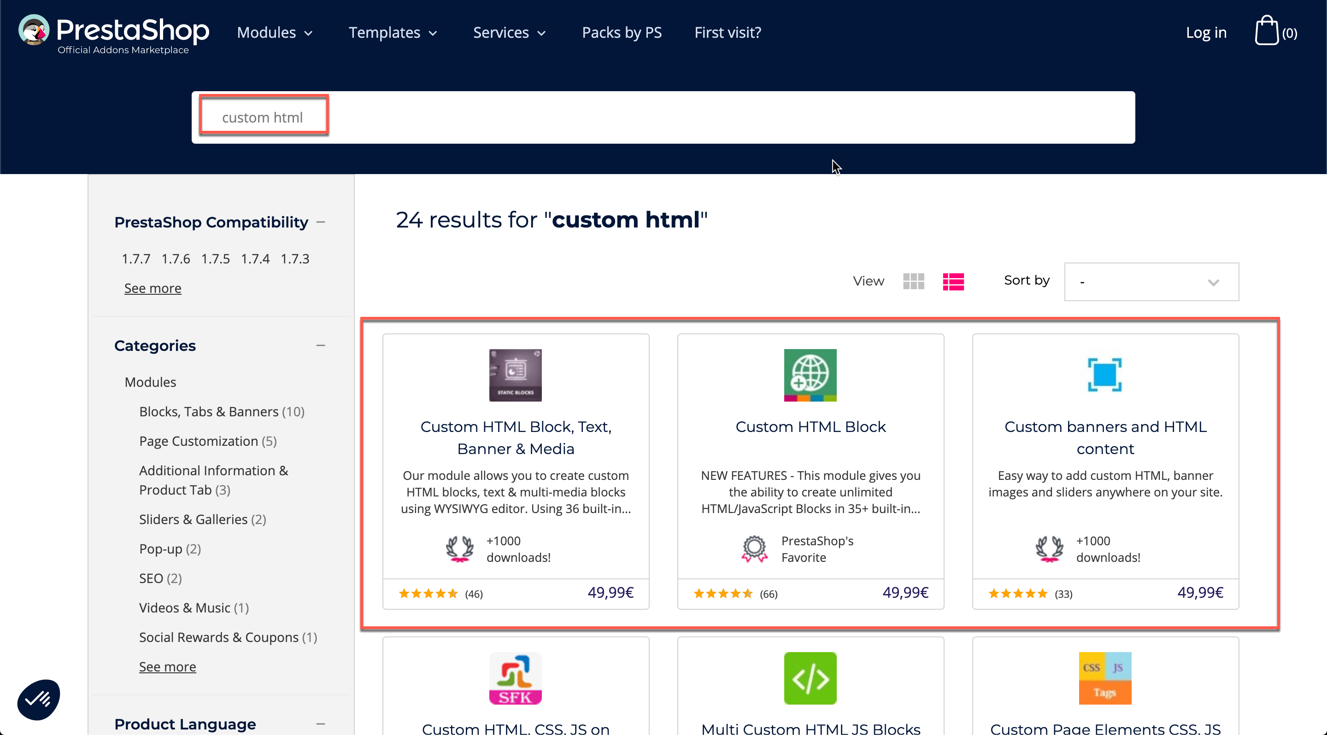Select Videos & Music category
The width and height of the screenshot is (1327, 735).
pos(194,607)
